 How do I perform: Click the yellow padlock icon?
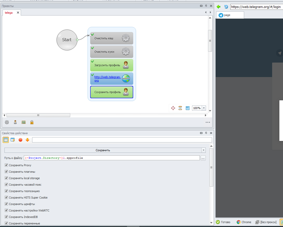click(32, 122)
